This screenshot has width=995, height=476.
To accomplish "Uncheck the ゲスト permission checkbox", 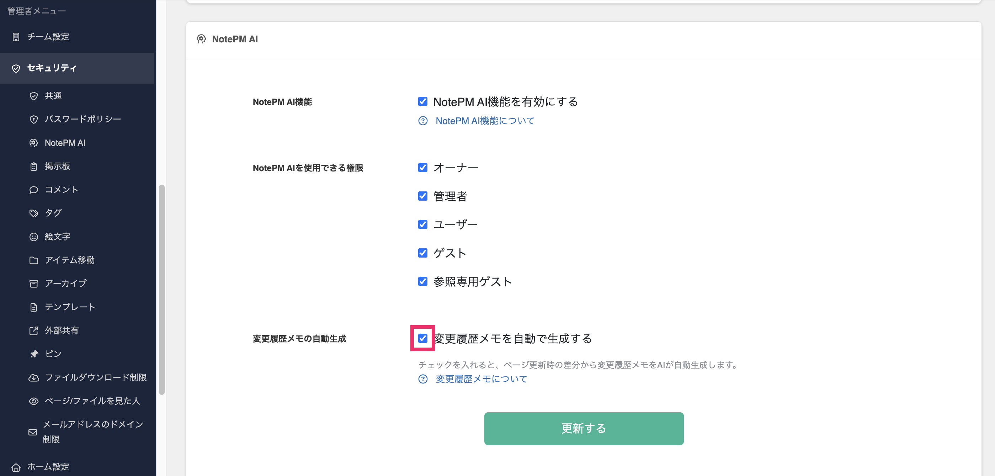I will click(422, 253).
